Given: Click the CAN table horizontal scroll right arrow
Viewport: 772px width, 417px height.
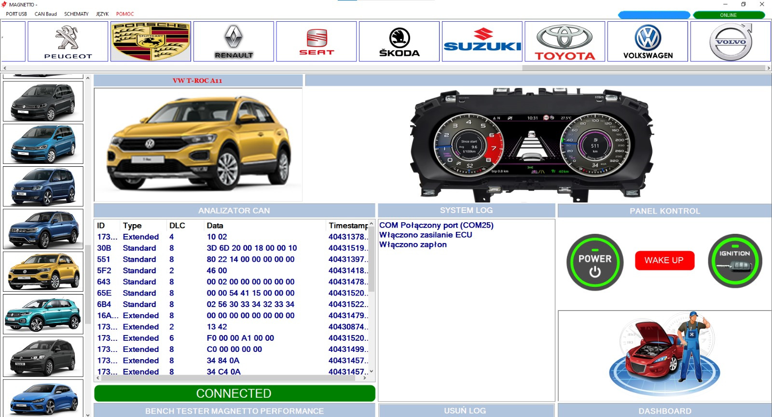Looking at the screenshot, I should pos(365,378).
